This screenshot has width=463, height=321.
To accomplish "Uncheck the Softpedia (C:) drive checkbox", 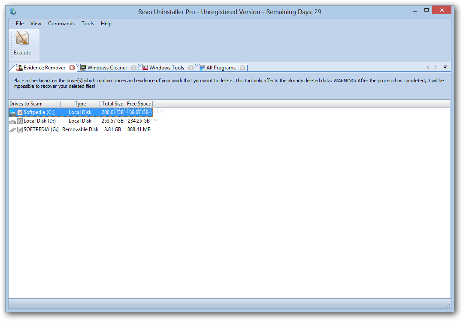I will pos(20,112).
